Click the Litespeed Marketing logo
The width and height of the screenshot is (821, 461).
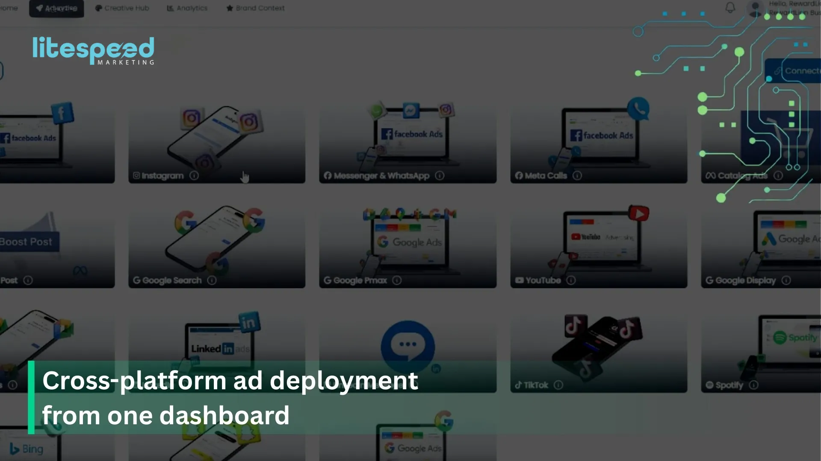click(x=93, y=50)
